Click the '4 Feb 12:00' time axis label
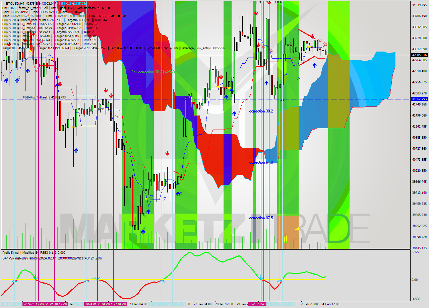429x308 pixels. pyautogui.click(x=331, y=304)
